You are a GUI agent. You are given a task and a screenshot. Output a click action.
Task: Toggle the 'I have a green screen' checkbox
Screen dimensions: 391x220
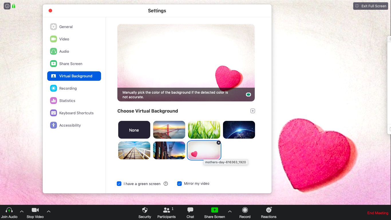point(119,184)
